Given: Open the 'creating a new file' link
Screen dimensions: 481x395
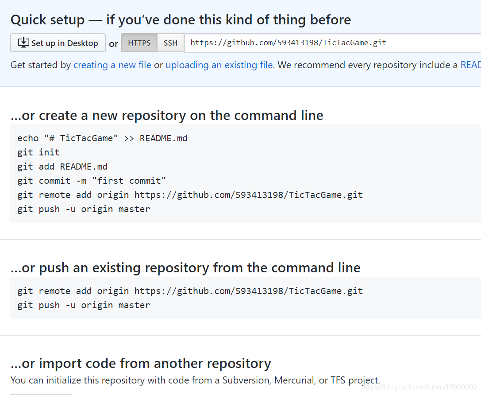Looking at the screenshot, I should point(112,65).
